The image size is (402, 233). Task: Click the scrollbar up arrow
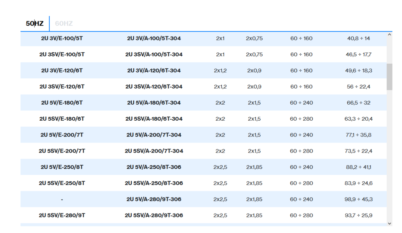pos(389,35)
